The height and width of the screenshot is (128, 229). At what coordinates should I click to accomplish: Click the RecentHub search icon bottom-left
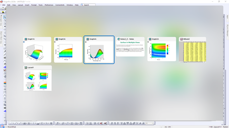pyautogui.click(x=2, y=126)
